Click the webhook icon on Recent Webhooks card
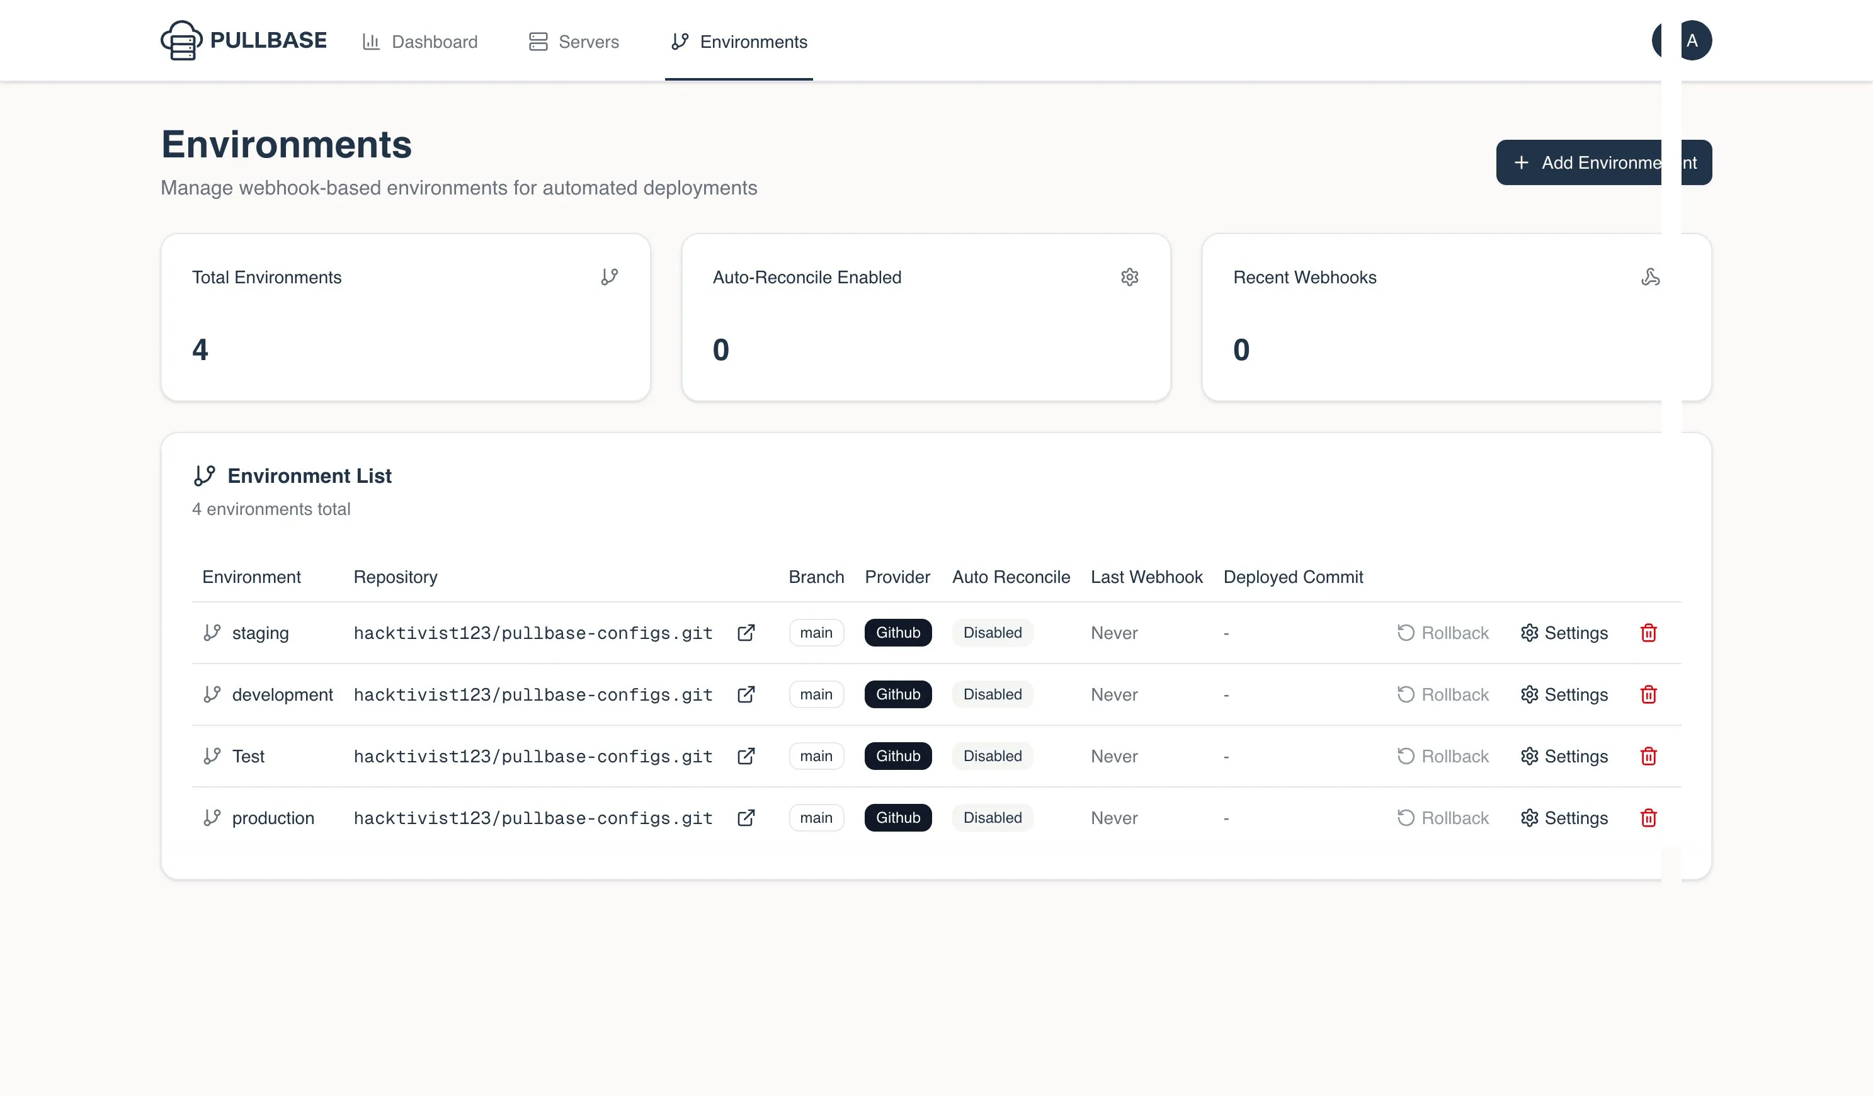The image size is (1873, 1096). (1651, 277)
